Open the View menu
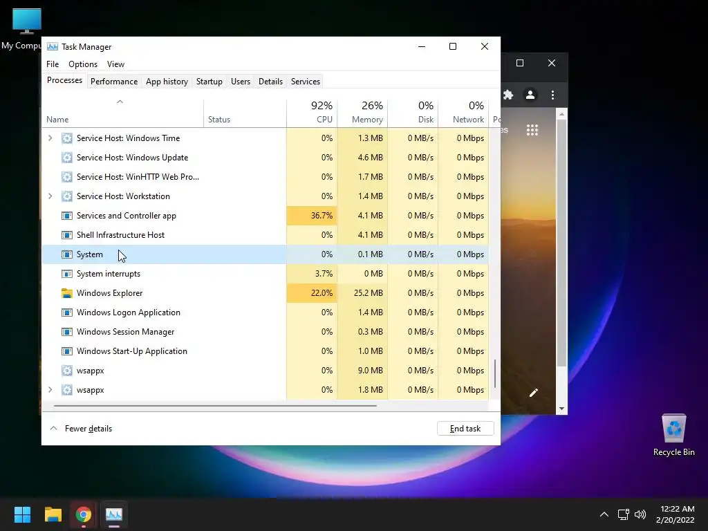 click(115, 64)
